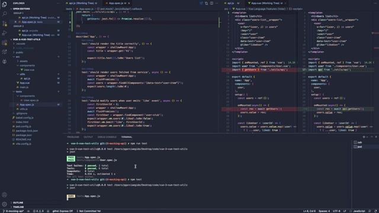Close the App.spec.js editor tab
Image resolution: width=379 pixels, height=213 pixels.
(129, 3)
